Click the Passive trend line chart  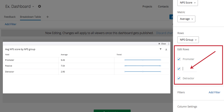click(x=143, y=66)
